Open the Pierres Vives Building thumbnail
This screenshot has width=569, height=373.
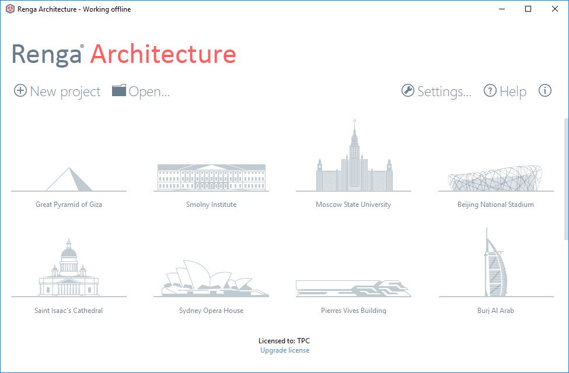pyautogui.click(x=354, y=288)
